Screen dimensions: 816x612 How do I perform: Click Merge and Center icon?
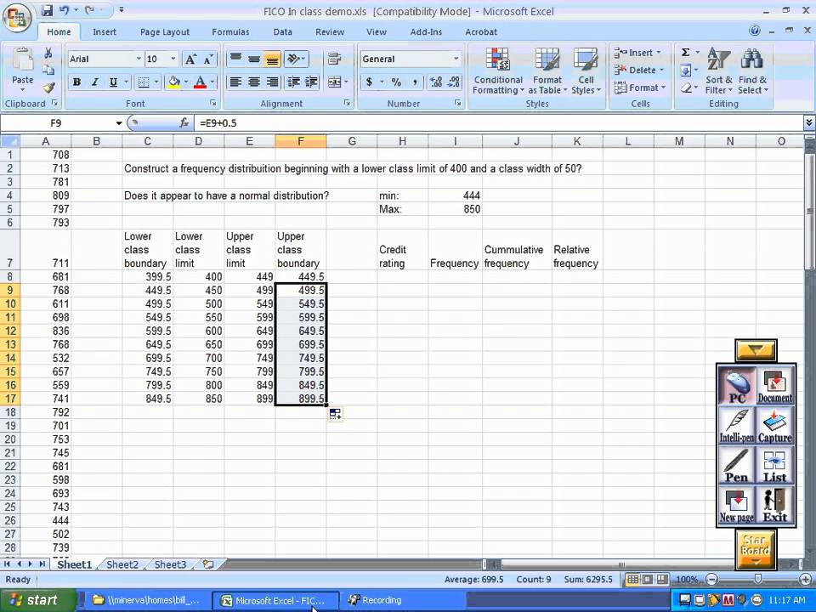click(334, 82)
